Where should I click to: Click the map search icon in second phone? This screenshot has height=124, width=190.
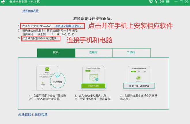(94, 77)
